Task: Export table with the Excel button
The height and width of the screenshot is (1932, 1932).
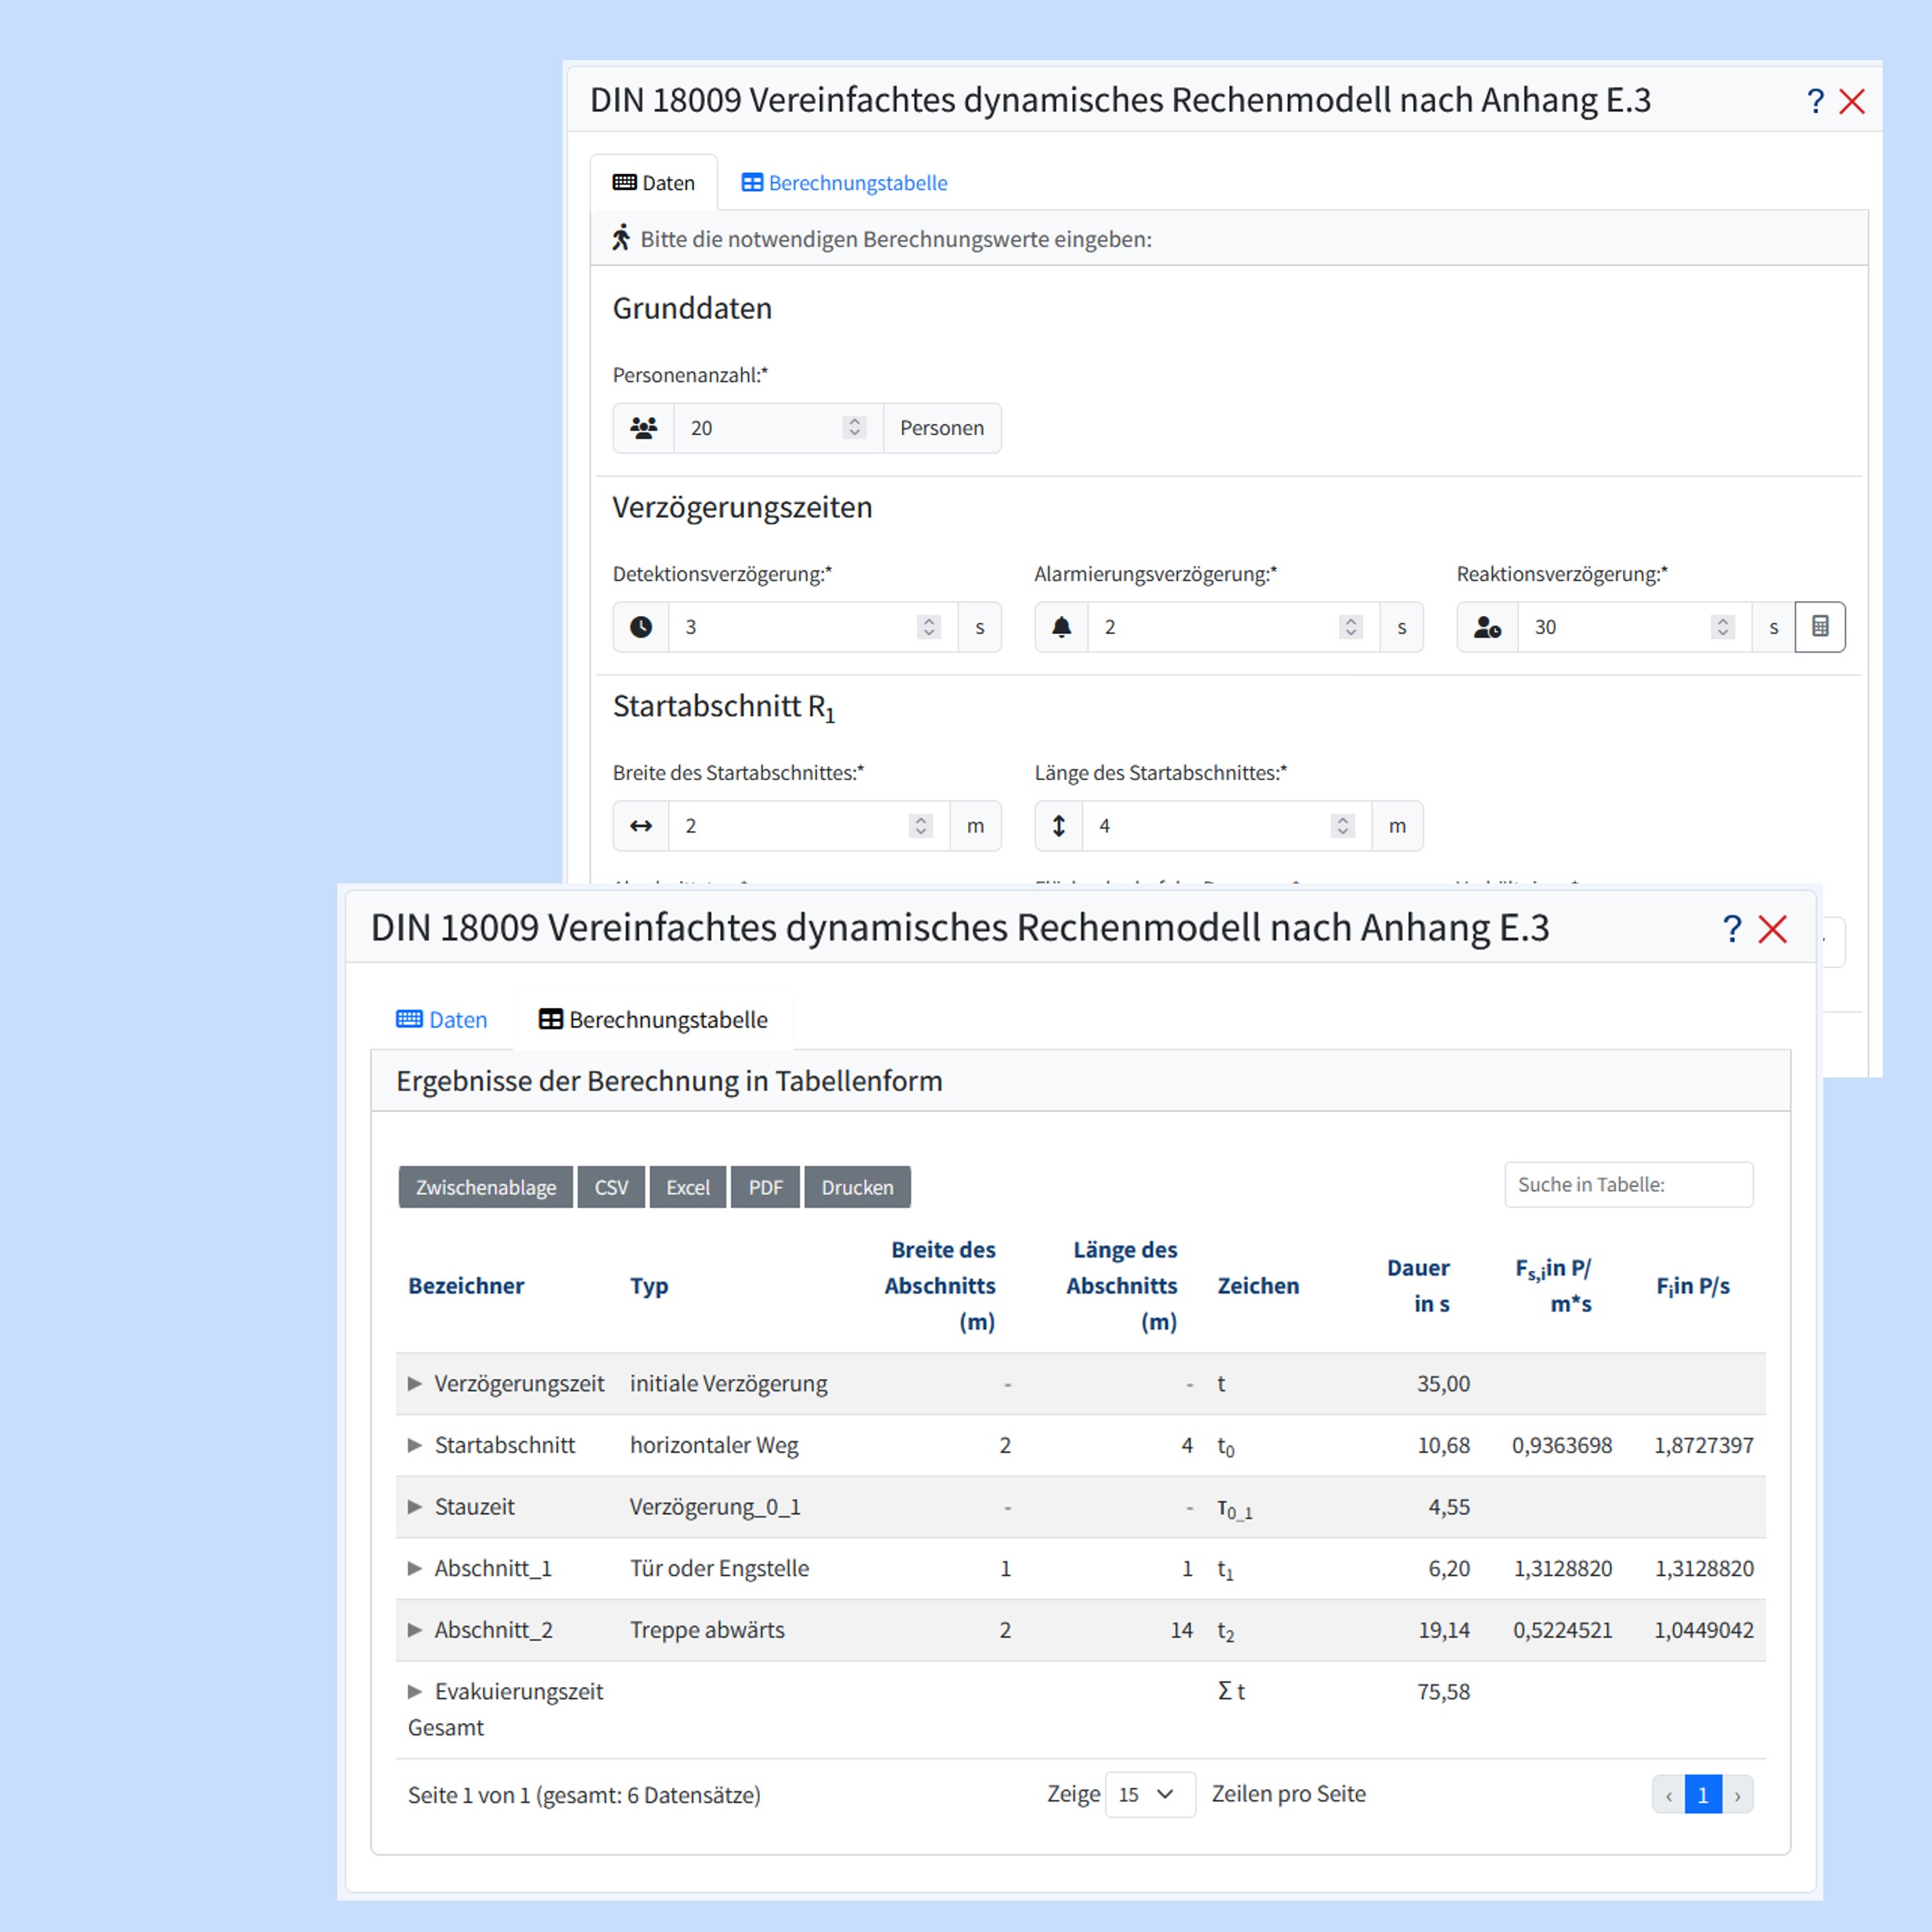Action: click(687, 1187)
